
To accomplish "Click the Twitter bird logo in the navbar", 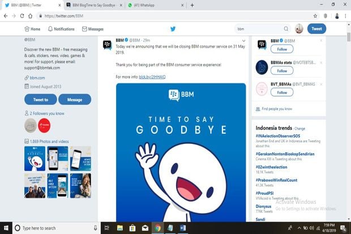I will [173, 29].
